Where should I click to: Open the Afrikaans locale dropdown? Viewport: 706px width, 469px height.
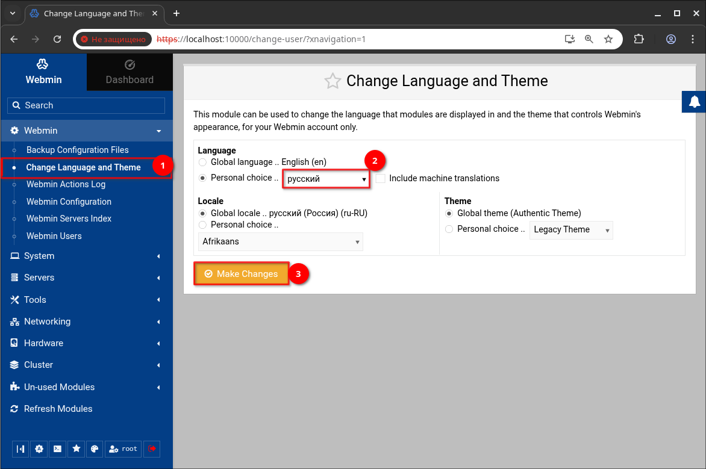280,241
